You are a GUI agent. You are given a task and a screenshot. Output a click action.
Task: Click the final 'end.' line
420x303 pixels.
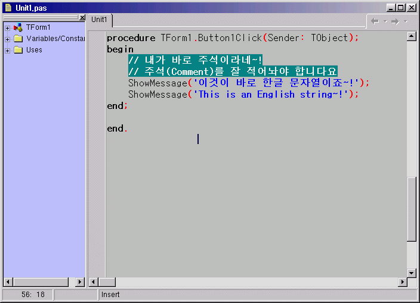pos(117,129)
